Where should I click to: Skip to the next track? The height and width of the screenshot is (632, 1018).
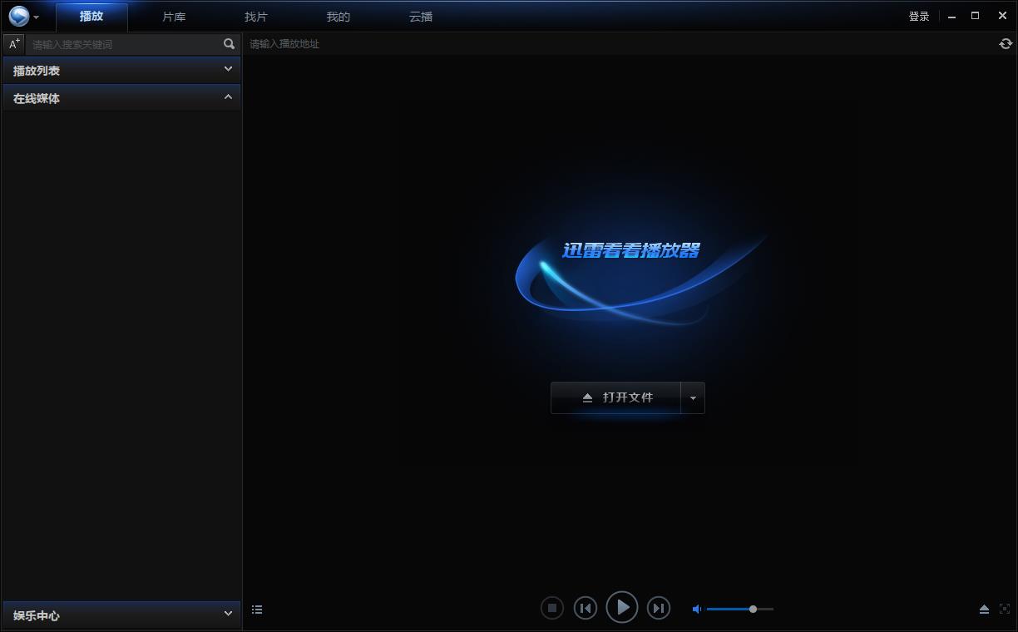point(658,609)
